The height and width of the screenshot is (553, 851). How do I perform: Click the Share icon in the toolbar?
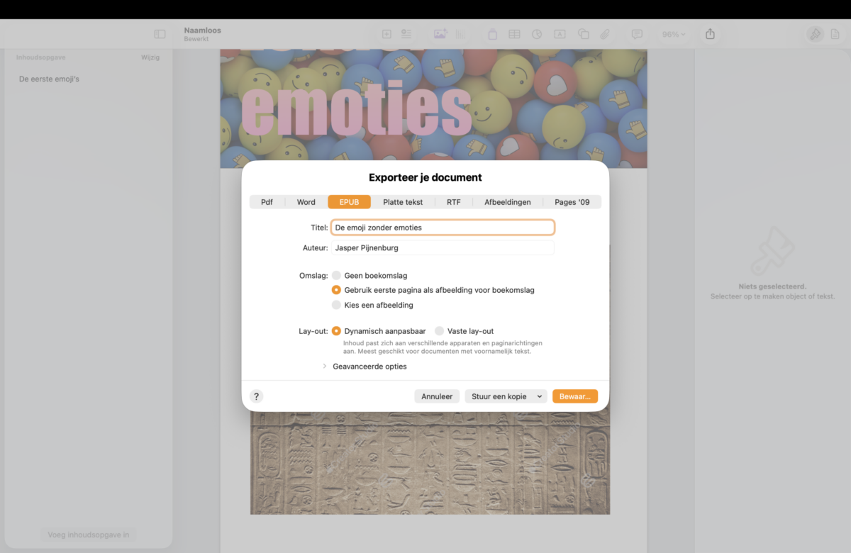711,34
